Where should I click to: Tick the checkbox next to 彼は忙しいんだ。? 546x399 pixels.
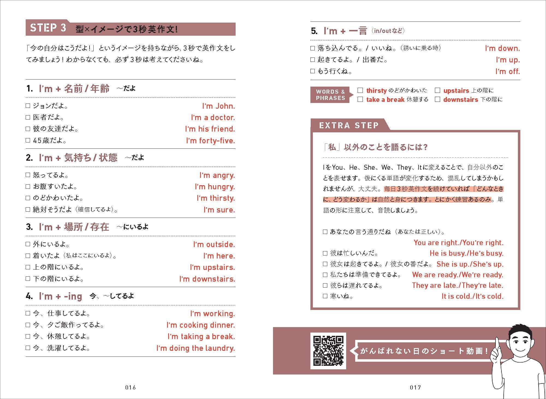pos(325,253)
